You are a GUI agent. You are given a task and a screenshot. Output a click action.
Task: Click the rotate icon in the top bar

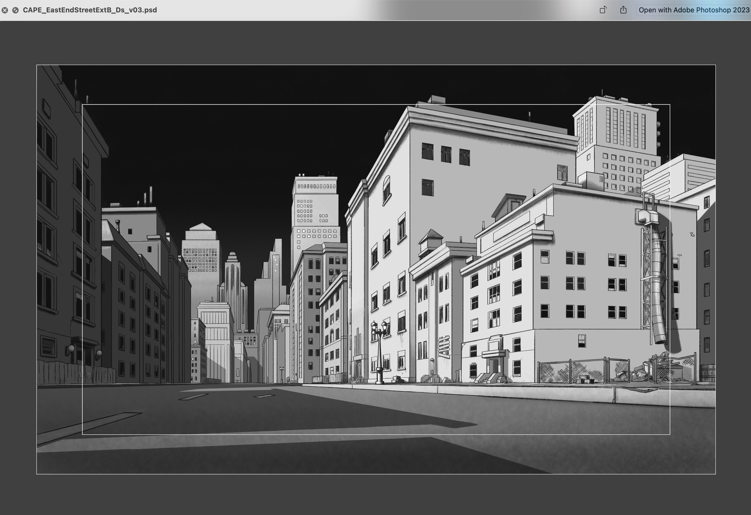click(603, 10)
